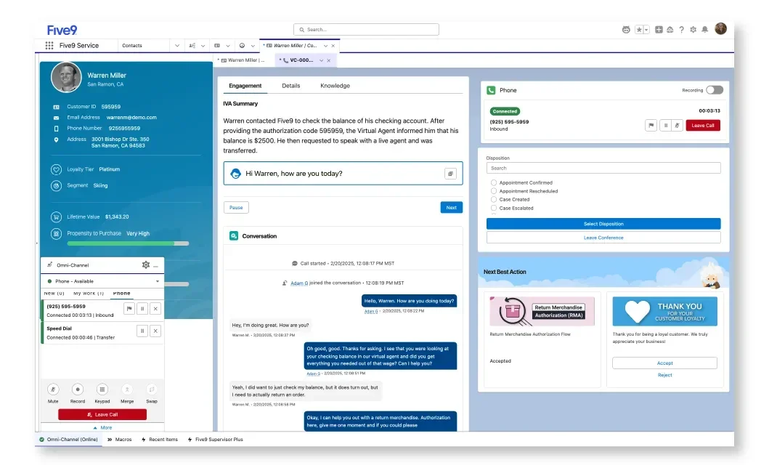769x468 pixels.
Task: Open the Keypad dial pad
Action: (102, 390)
